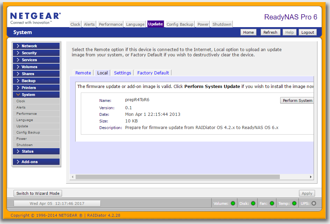Image resolution: width=330 pixels, height=224 pixels.
Task: Switch to the Factory Default tab
Action: tap(153, 73)
